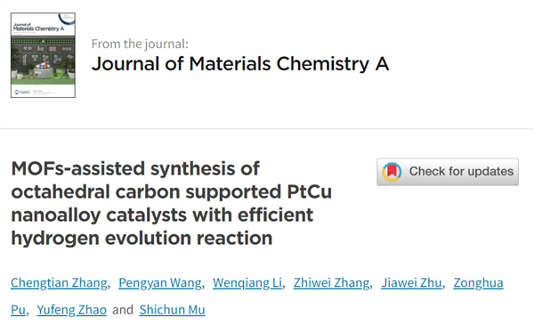The width and height of the screenshot is (534, 326).
Task: Open the Journal of Materials Chemistry A title
Action: click(240, 64)
